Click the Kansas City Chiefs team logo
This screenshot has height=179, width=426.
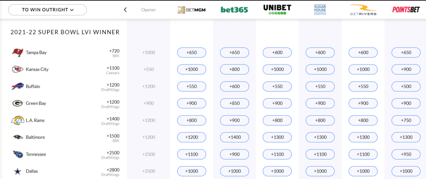click(17, 70)
